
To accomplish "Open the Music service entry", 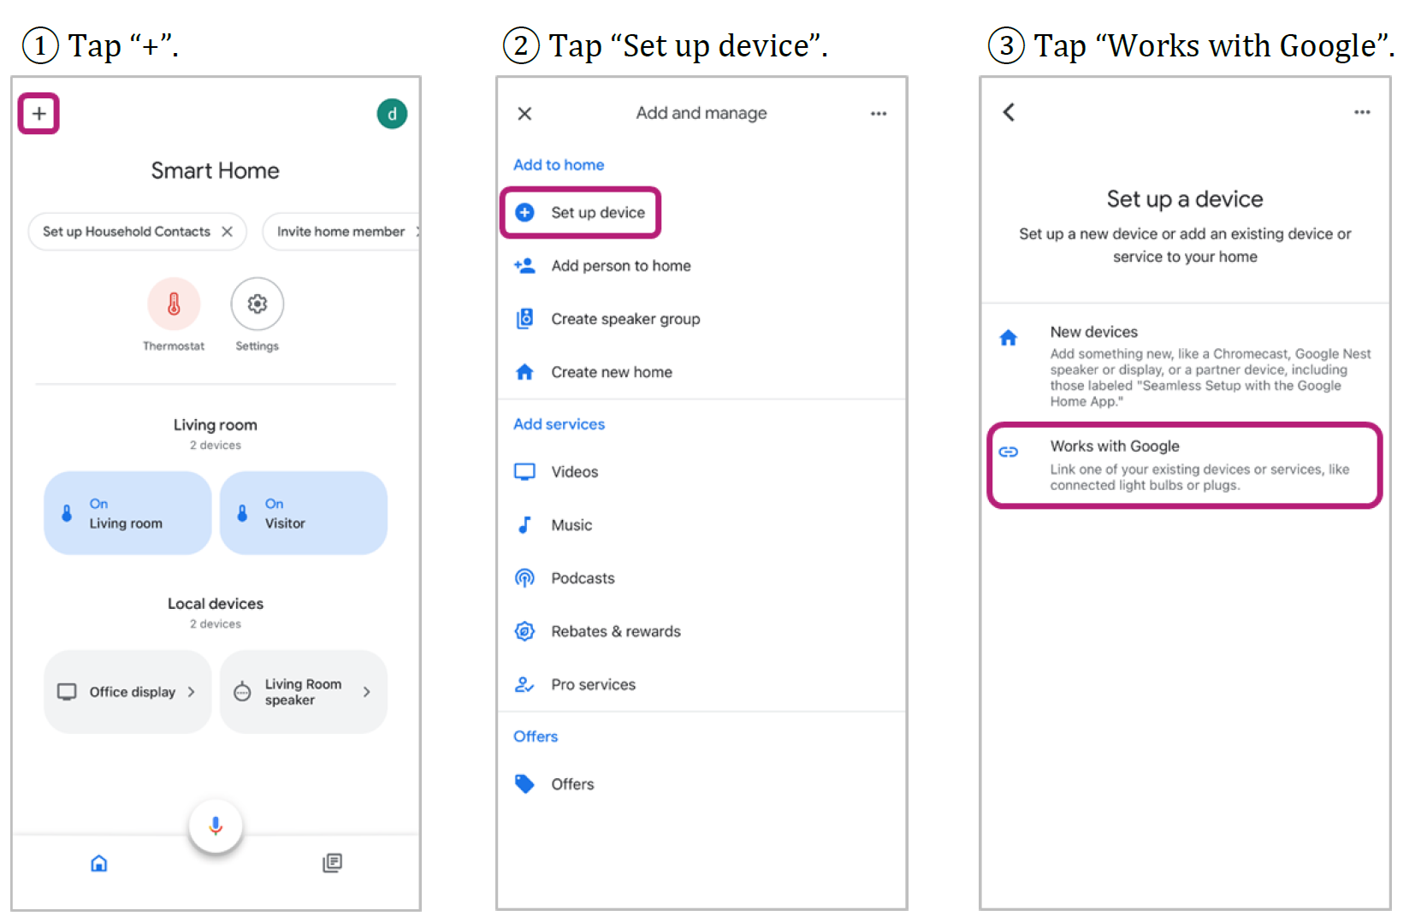I will click(x=702, y=525).
